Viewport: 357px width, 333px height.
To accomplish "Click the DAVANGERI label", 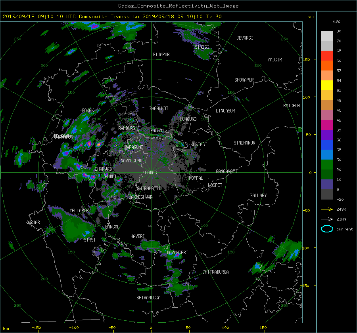I will [x=177, y=253].
